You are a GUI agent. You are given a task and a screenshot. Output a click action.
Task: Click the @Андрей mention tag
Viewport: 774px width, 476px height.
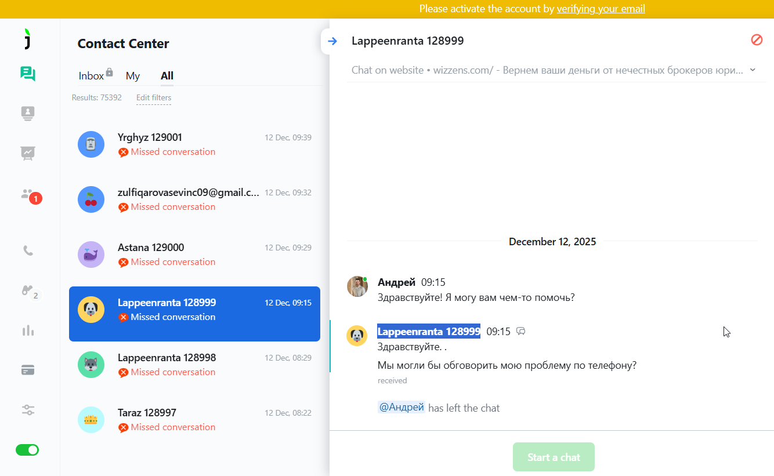[402, 408]
